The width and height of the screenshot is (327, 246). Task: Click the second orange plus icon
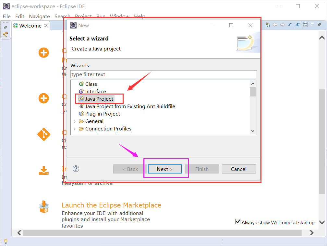(x=44, y=98)
